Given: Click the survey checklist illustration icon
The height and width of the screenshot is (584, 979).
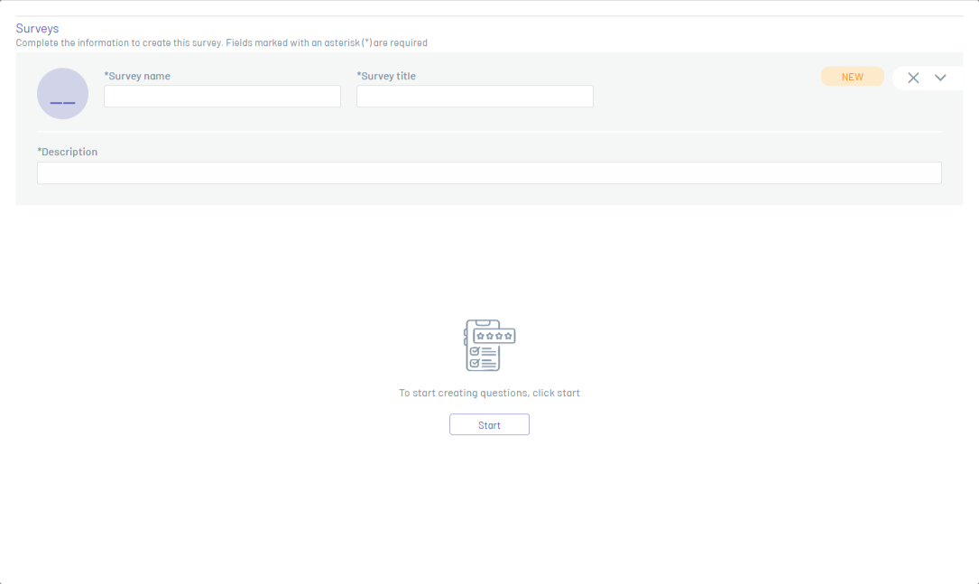Looking at the screenshot, I should [488, 345].
